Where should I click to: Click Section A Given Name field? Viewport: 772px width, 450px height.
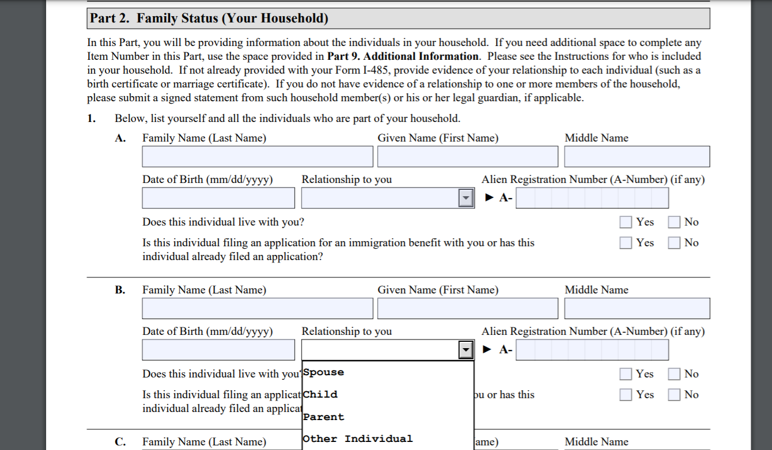(x=467, y=157)
